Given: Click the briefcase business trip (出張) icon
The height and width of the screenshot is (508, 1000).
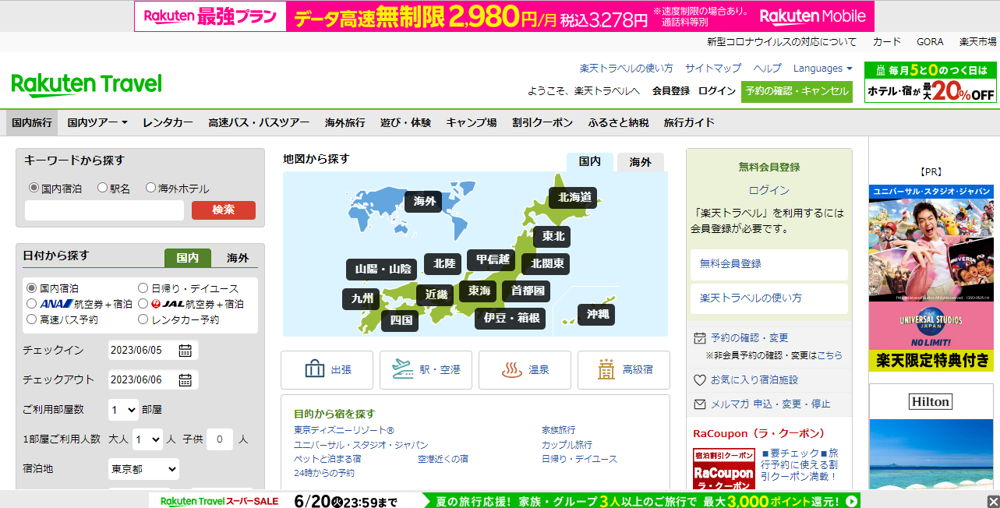Looking at the screenshot, I should 315,369.
